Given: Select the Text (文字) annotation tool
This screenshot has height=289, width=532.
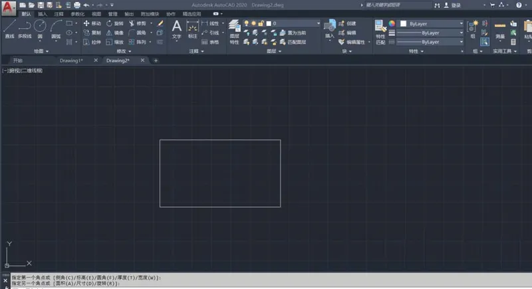Looking at the screenshot, I should click(176, 29).
